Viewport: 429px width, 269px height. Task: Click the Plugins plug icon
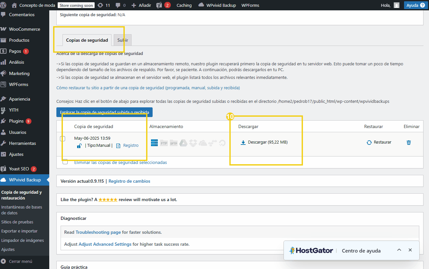coord(3,121)
